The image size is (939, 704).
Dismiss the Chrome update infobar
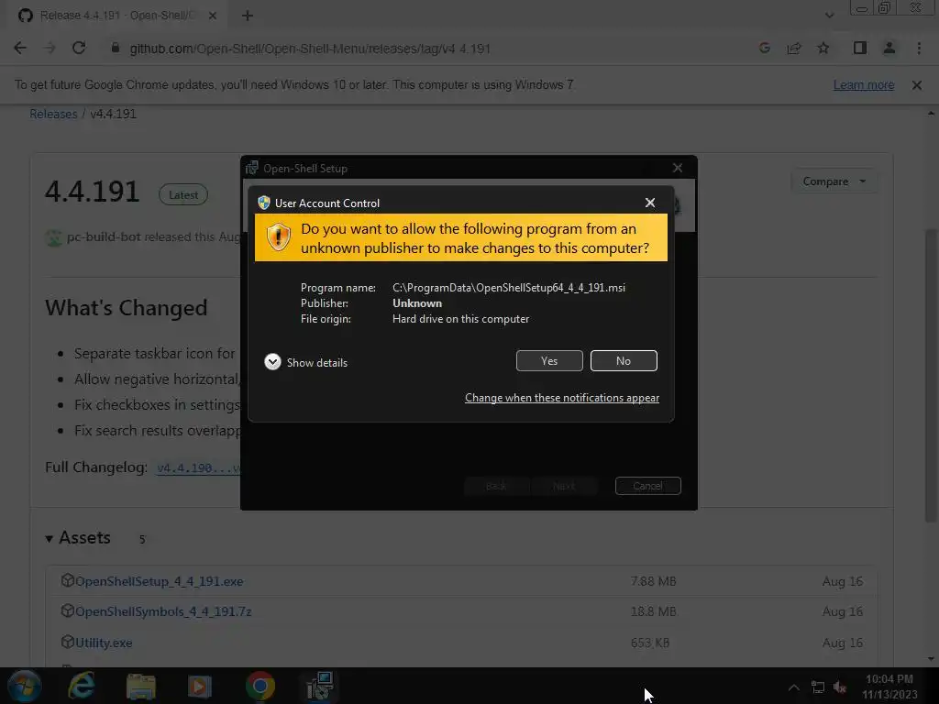[917, 85]
